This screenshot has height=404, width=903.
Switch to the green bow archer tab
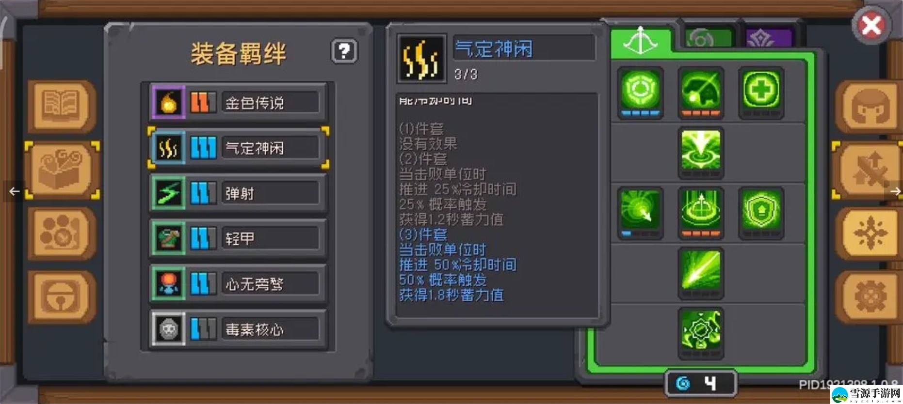[x=640, y=40]
